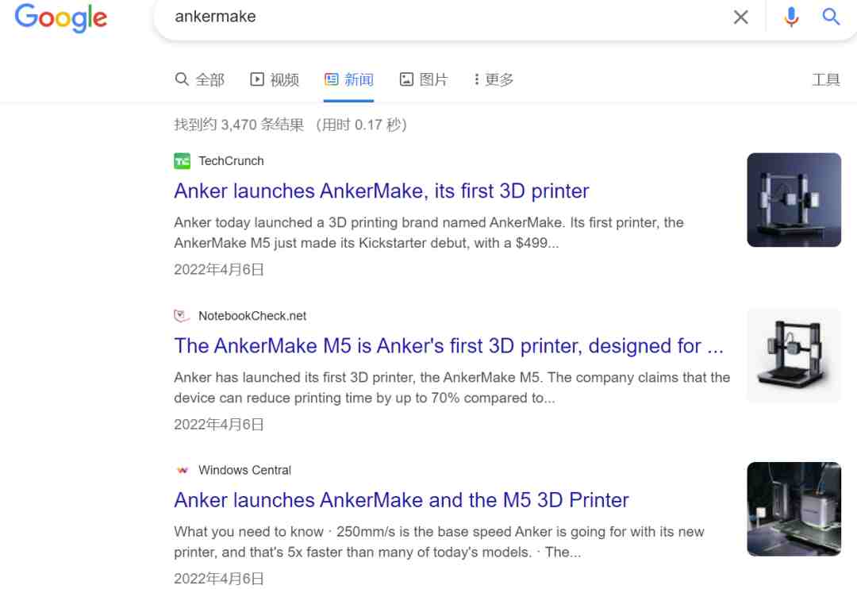Open "Anker launches AnkerMake, its first 3D printer"

tap(382, 191)
